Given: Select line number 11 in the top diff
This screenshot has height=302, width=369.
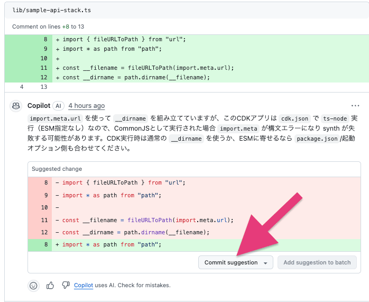Looking at the screenshot, I should click(x=44, y=68).
